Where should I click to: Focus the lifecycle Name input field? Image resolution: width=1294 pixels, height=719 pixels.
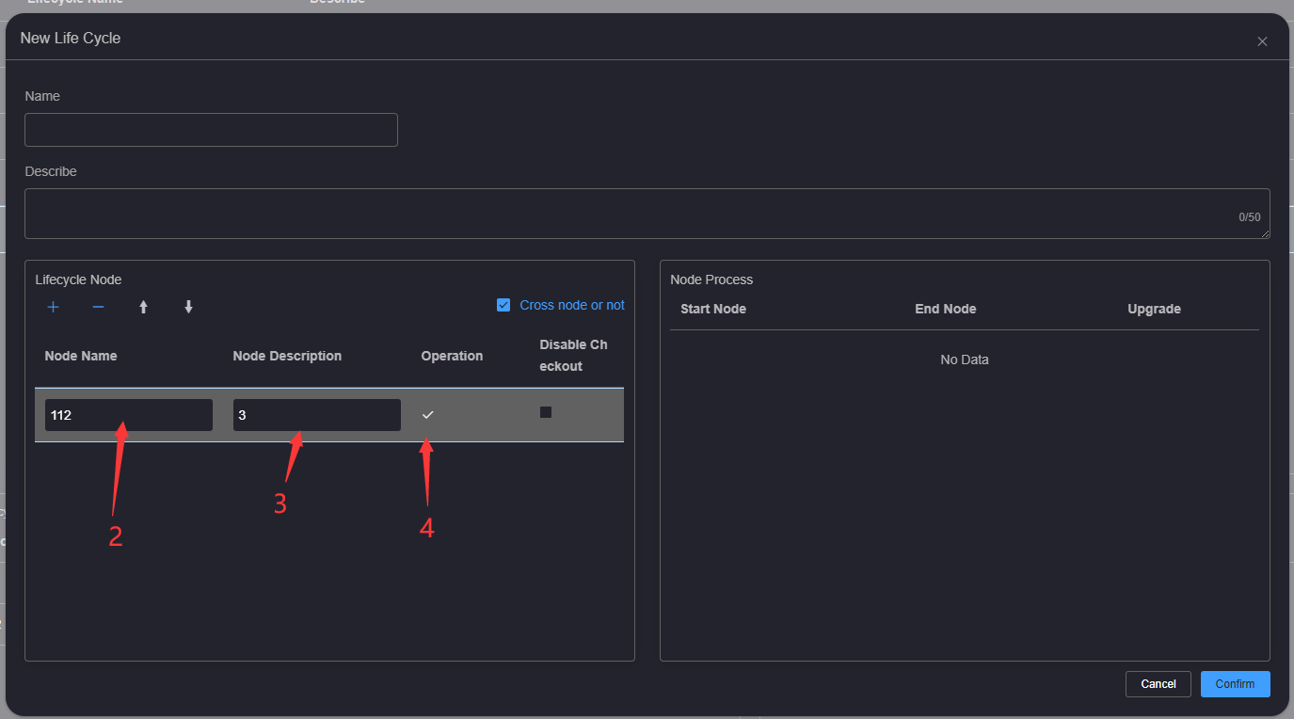tap(211, 130)
